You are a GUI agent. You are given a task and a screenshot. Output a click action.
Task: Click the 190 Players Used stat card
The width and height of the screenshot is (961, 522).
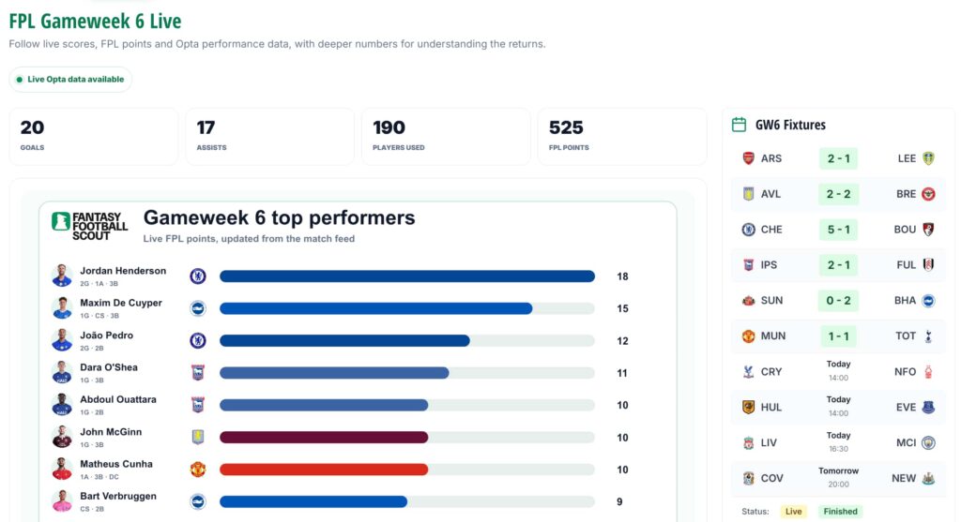click(x=446, y=137)
